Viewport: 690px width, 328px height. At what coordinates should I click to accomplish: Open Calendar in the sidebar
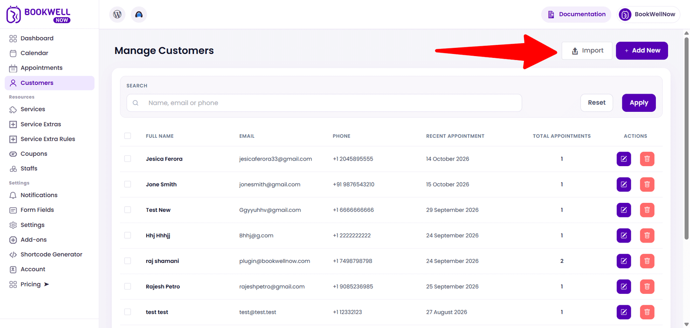pyautogui.click(x=50, y=53)
